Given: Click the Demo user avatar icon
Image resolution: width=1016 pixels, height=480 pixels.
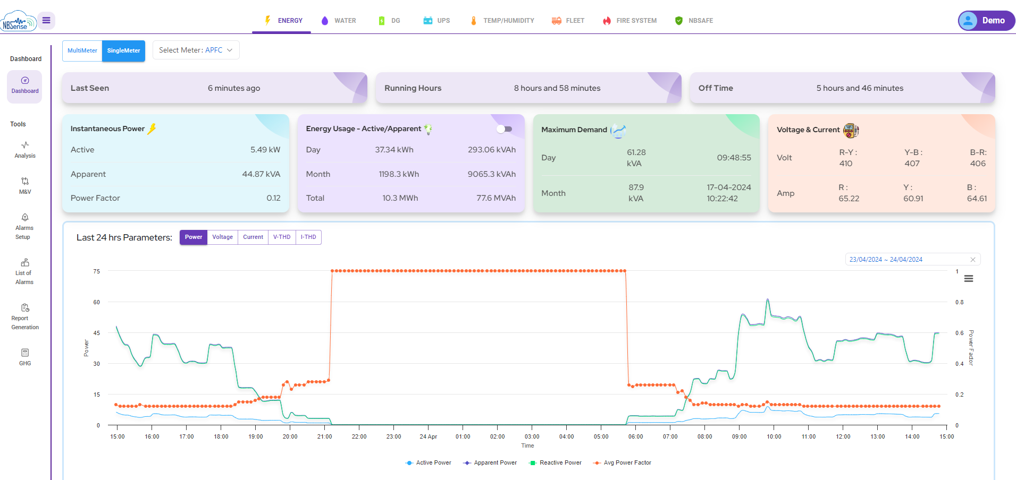Looking at the screenshot, I should tap(968, 21).
